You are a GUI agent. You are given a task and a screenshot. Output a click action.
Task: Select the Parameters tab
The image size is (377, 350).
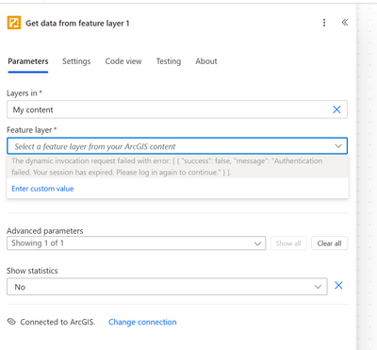pyautogui.click(x=28, y=61)
